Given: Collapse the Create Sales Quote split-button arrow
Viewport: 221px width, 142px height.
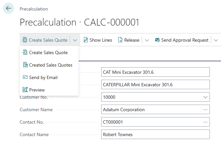Looking at the screenshot, I should point(75,40).
